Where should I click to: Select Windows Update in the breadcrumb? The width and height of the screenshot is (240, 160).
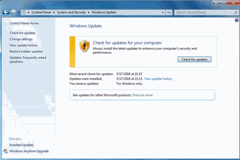104,12
